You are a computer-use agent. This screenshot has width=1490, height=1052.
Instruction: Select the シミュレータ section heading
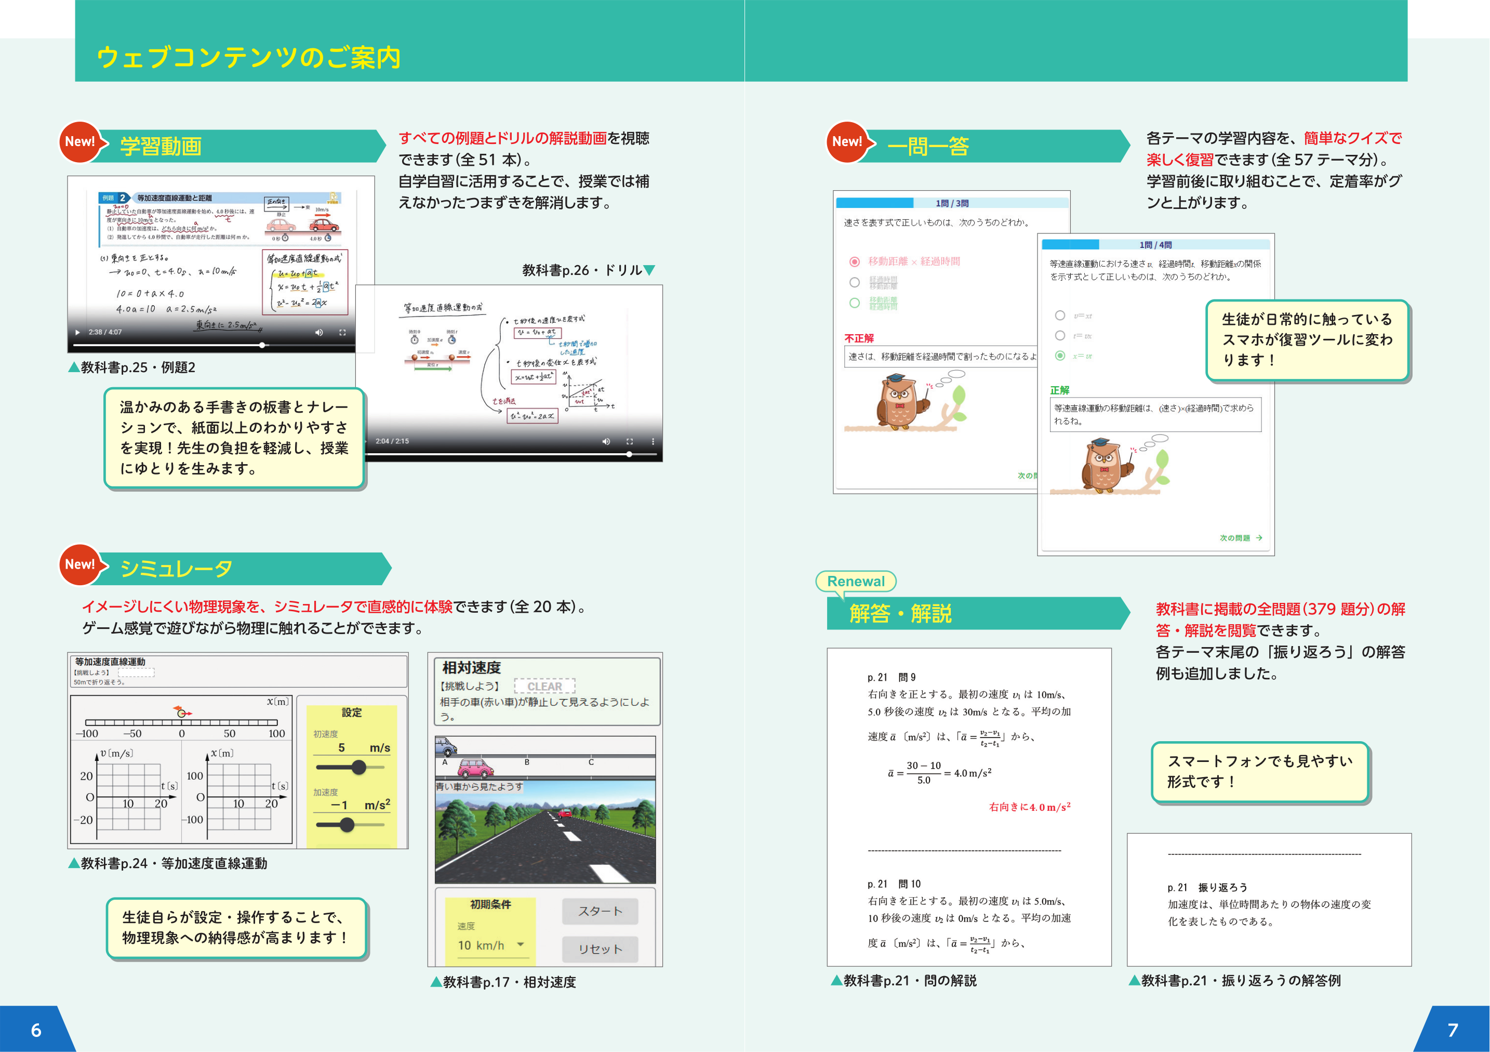[177, 569]
